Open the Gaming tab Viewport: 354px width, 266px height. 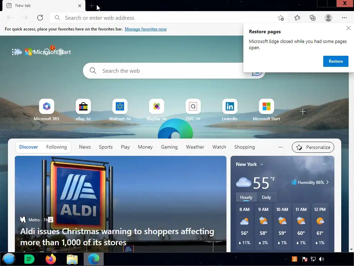tap(169, 147)
